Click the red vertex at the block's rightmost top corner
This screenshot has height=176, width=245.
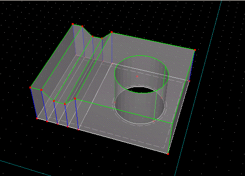tap(195, 50)
